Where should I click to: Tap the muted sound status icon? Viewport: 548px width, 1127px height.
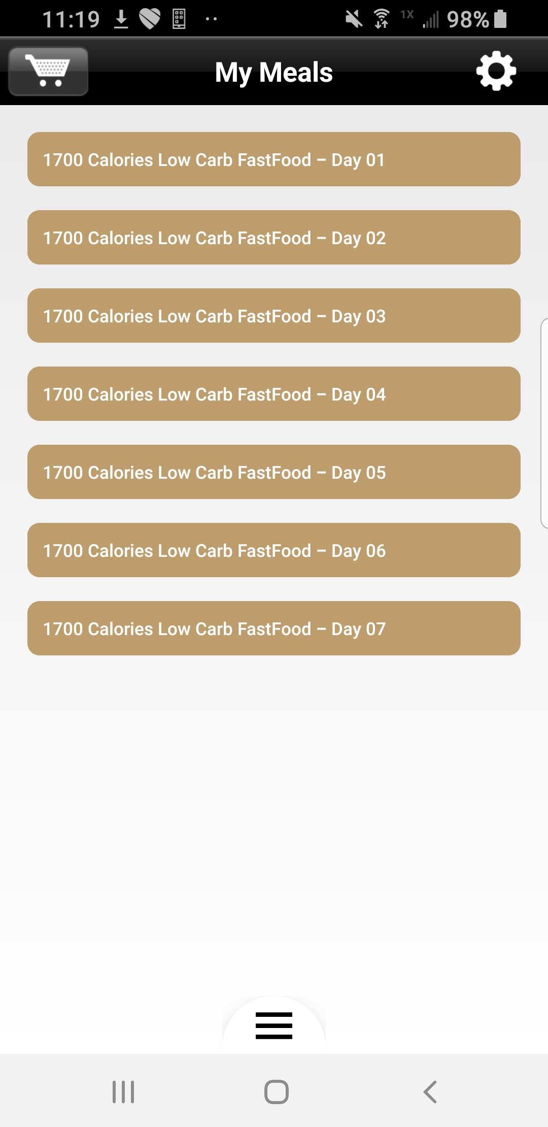[354, 19]
